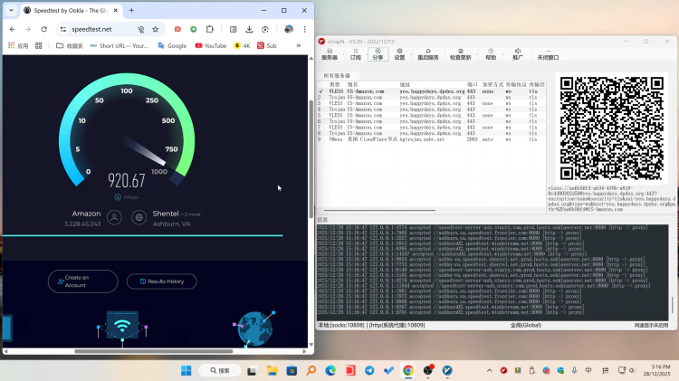
Task: Click the server list horizontal scrollbar in v2rayN
Action: coord(379,211)
